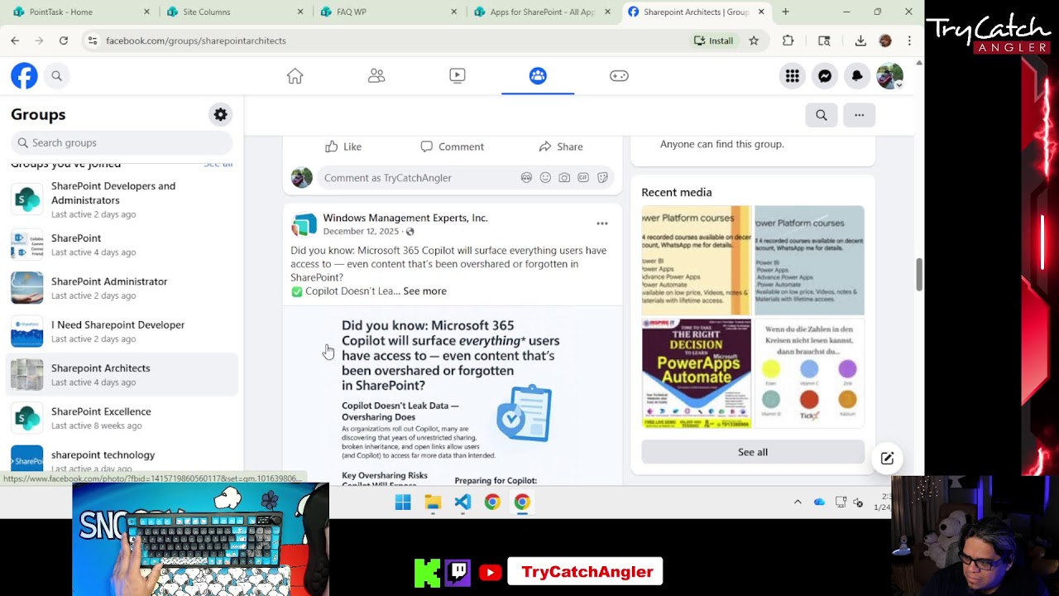This screenshot has width=1059, height=596.
Task: Open the December 12, 2025 post timestamp
Action: pyautogui.click(x=361, y=232)
